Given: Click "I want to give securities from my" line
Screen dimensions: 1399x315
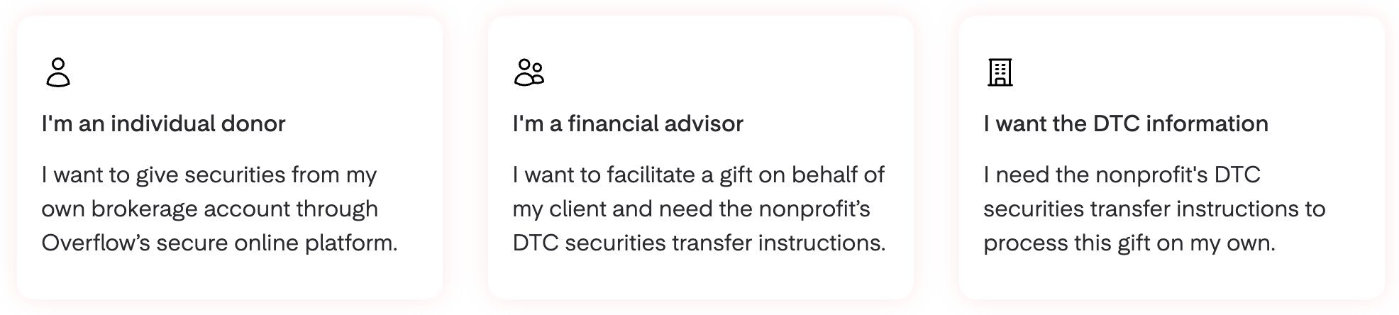Looking at the screenshot, I should [209, 175].
